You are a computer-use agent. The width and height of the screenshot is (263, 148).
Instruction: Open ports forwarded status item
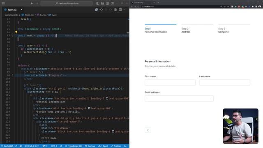(x=45, y=146)
